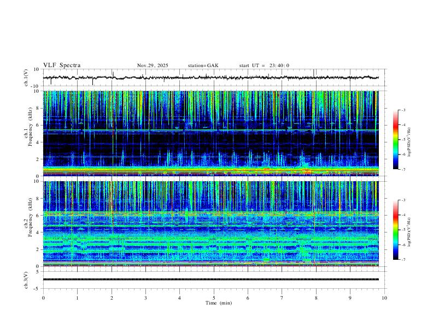Click the 'start UT = 23:40:0' text
The image size is (433, 334).
(264, 65)
